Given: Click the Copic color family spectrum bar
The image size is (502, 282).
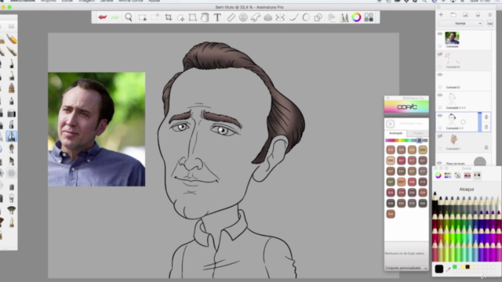Looking at the screenshot, I should [x=406, y=140].
